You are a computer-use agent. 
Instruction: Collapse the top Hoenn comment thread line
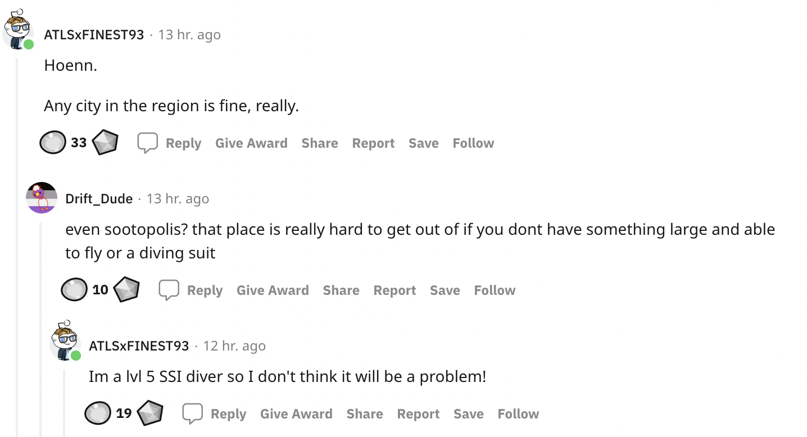coord(17,247)
